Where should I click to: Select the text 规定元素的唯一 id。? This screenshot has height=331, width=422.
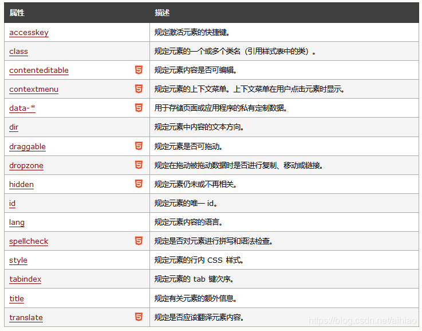point(186,203)
